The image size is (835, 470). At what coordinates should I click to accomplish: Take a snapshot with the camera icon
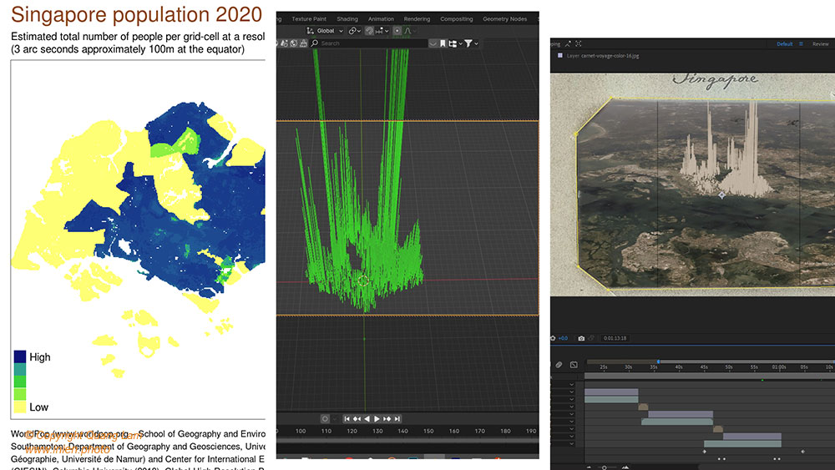pos(581,338)
